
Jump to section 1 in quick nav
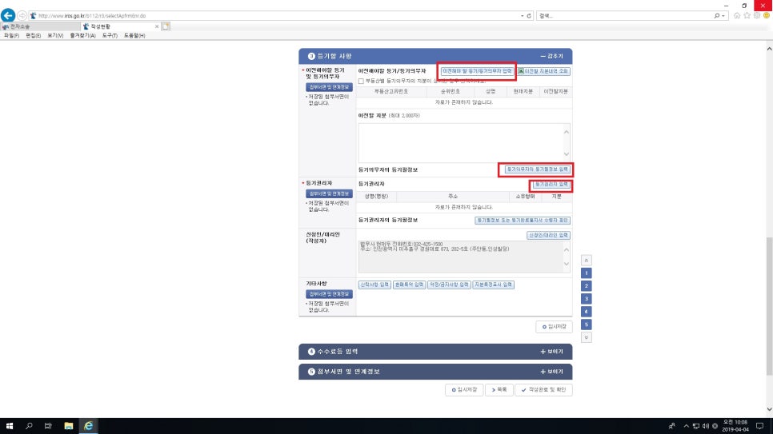click(x=587, y=273)
